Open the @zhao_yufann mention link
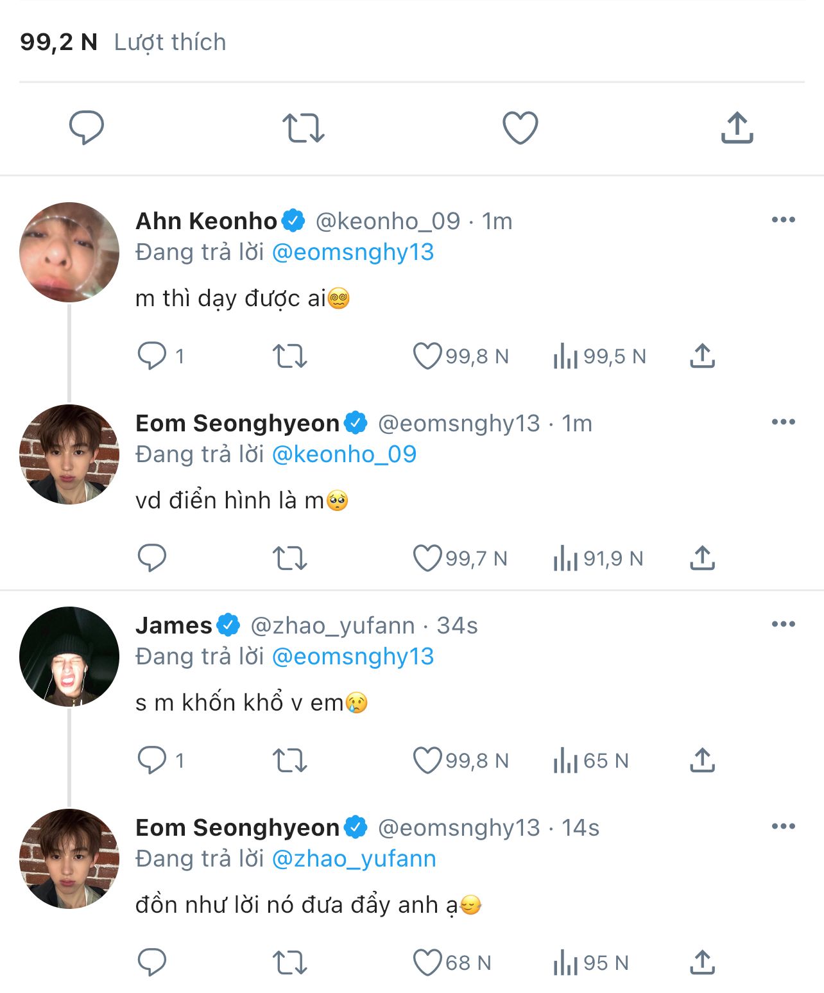Viewport: 824px width, 993px height. pyautogui.click(x=354, y=859)
